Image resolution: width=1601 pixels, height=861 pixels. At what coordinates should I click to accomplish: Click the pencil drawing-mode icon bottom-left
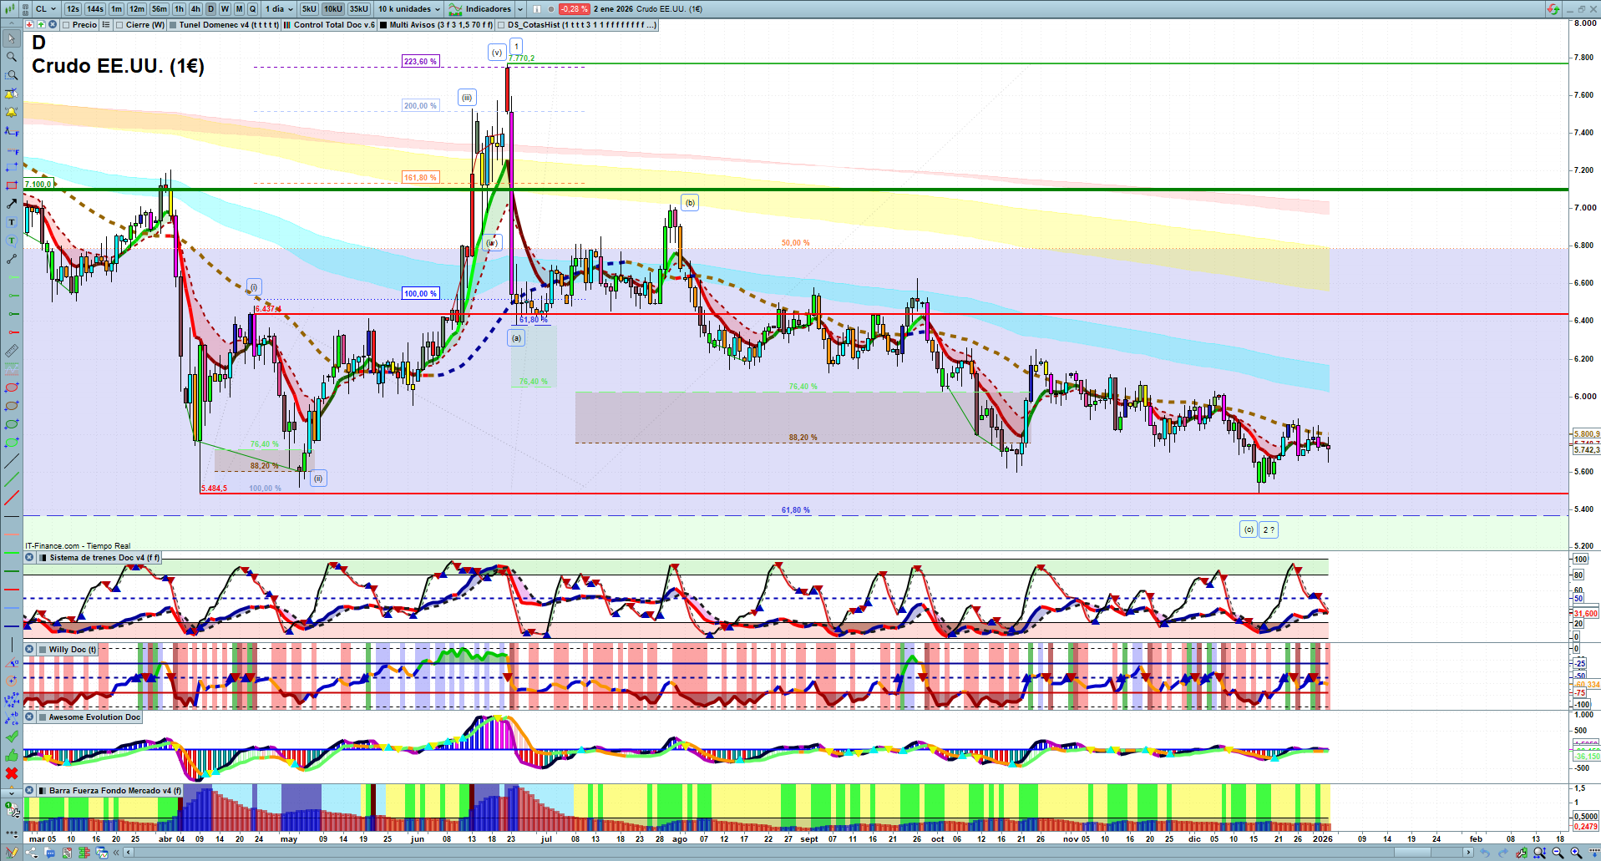12,853
